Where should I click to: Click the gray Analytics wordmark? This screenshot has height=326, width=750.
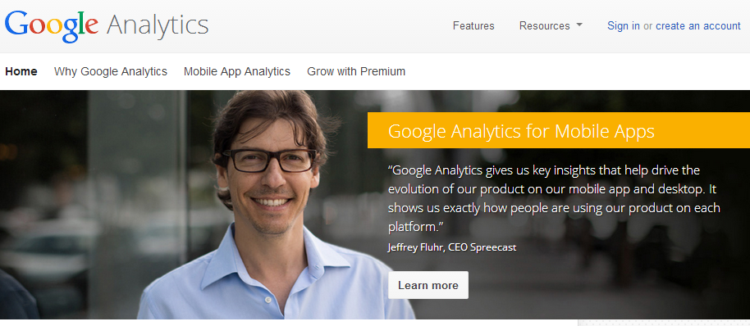coord(158,25)
